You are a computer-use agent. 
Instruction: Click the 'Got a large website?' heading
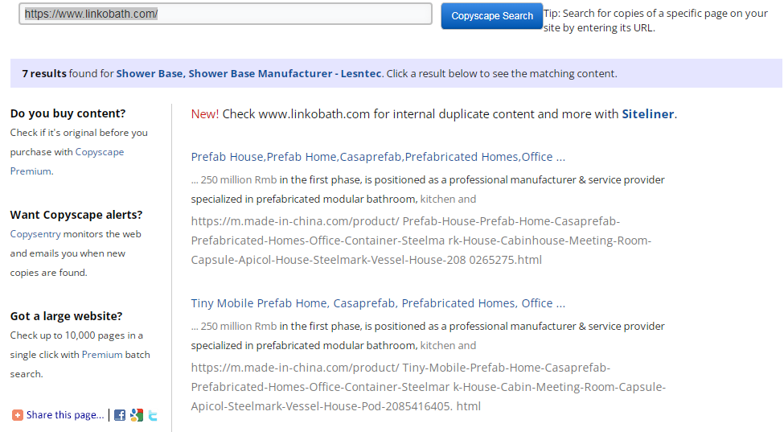[66, 316]
